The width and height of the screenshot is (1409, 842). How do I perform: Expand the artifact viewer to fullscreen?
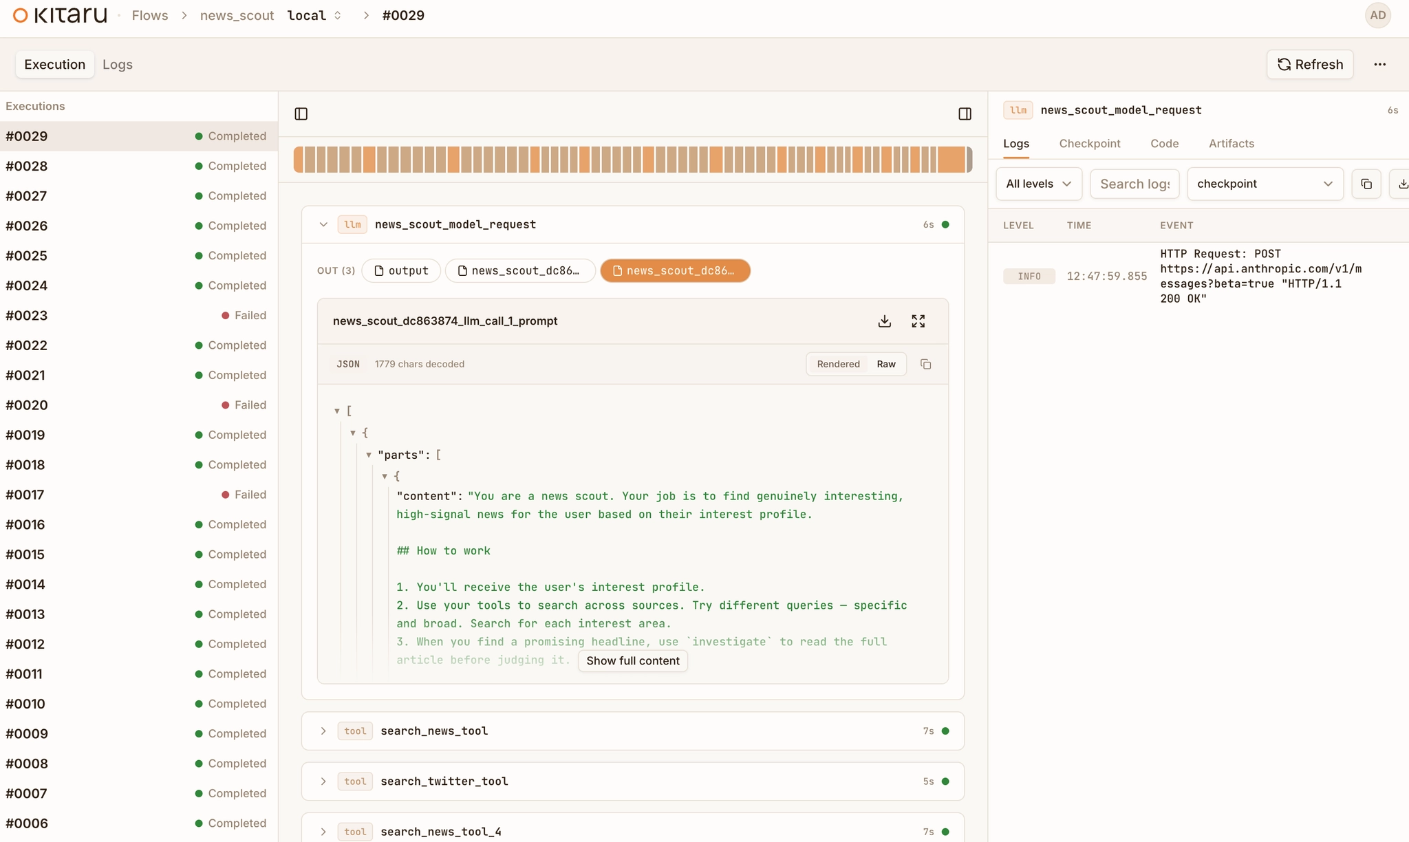[x=918, y=321]
